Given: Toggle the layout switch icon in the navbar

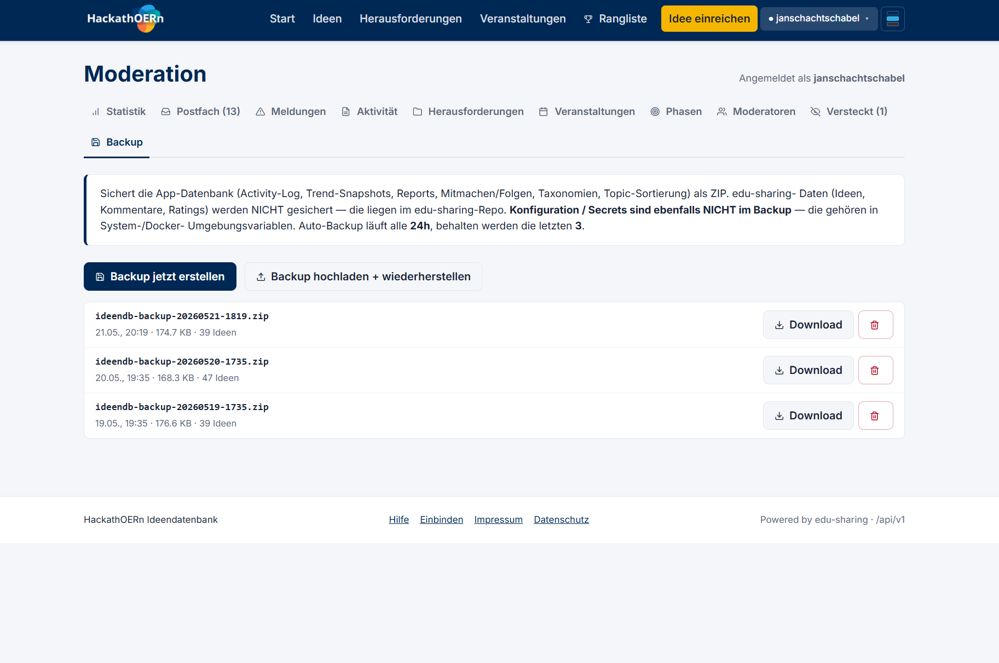Looking at the screenshot, I should coord(892,19).
